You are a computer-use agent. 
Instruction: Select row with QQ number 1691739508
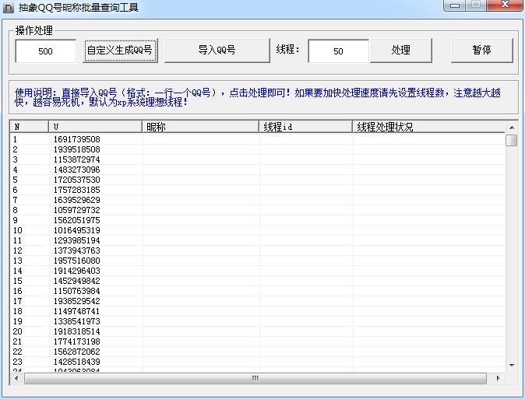[76, 139]
